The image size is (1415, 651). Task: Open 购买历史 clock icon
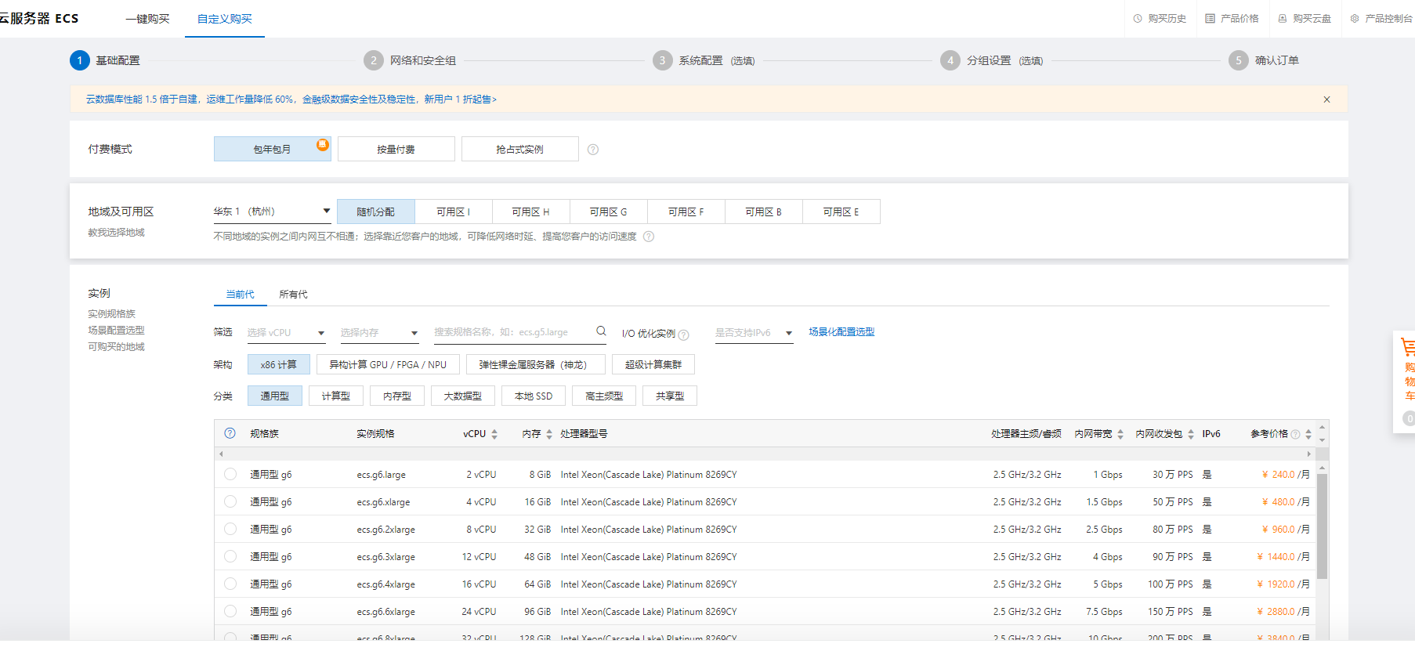1138,18
